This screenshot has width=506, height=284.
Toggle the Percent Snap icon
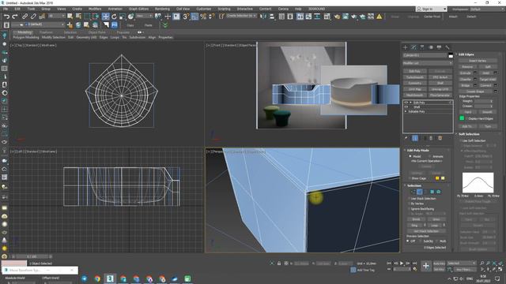(x=203, y=17)
